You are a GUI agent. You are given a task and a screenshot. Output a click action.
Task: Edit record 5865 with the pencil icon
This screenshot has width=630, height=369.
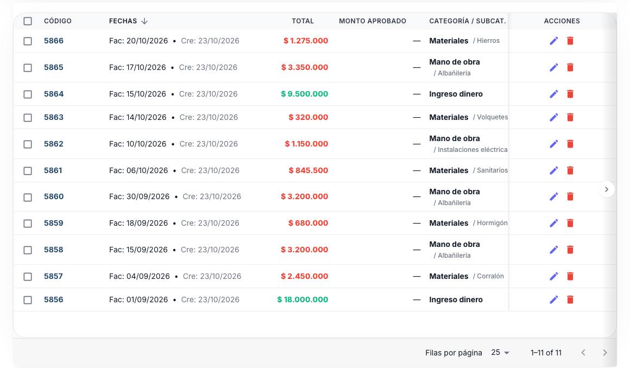tap(553, 67)
